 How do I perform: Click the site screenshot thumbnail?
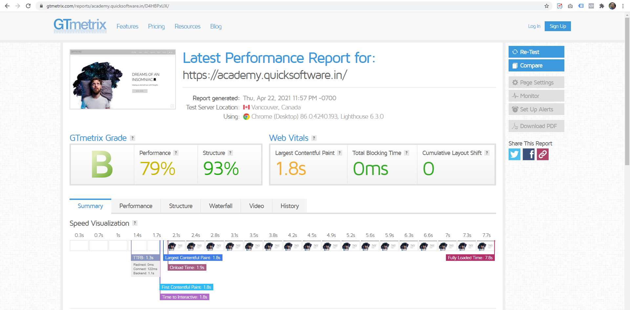123,79
